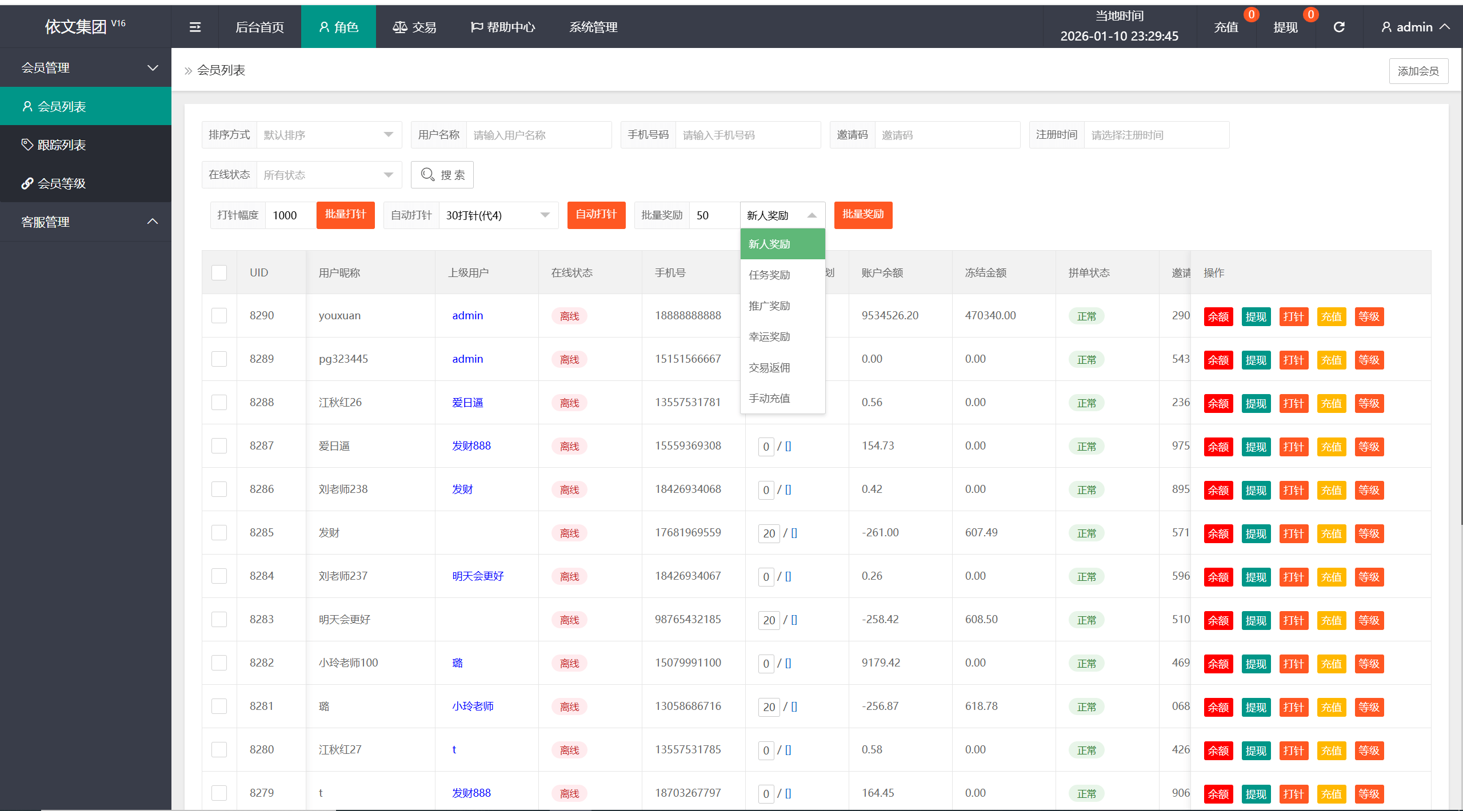This screenshot has width=1463, height=811.
Task: Select 任务奖励 from reward dropdown list
Action: pos(769,275)
